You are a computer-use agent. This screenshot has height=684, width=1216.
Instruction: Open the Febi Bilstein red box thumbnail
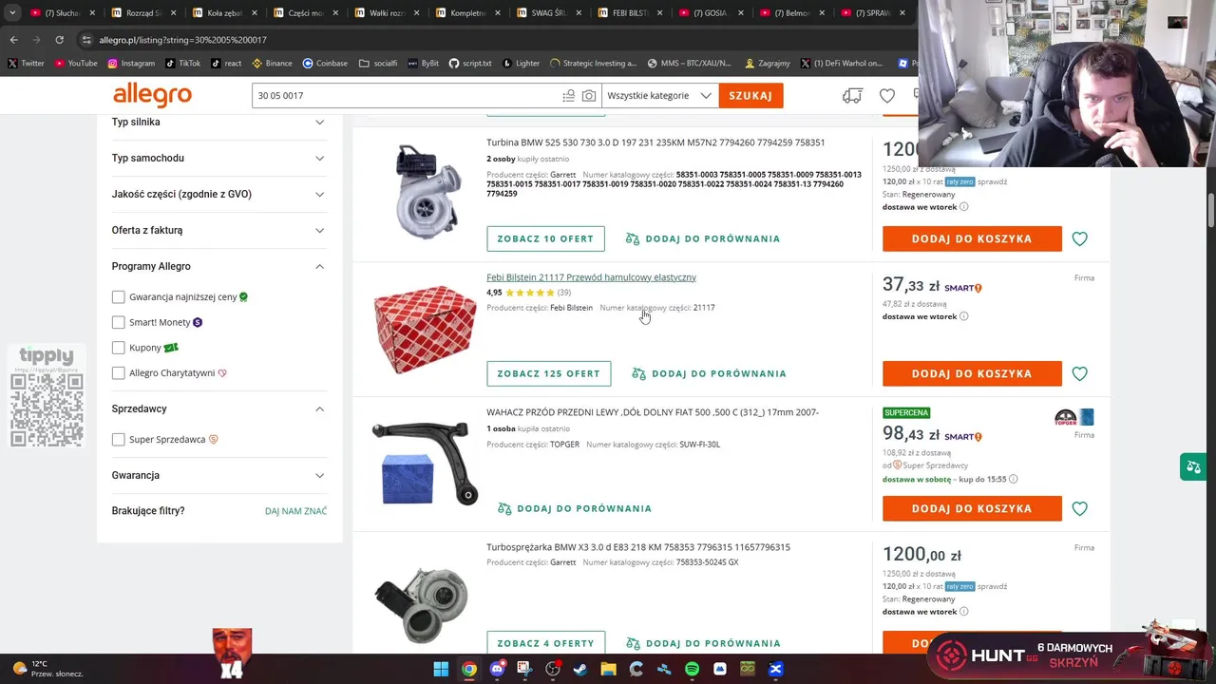425,330
